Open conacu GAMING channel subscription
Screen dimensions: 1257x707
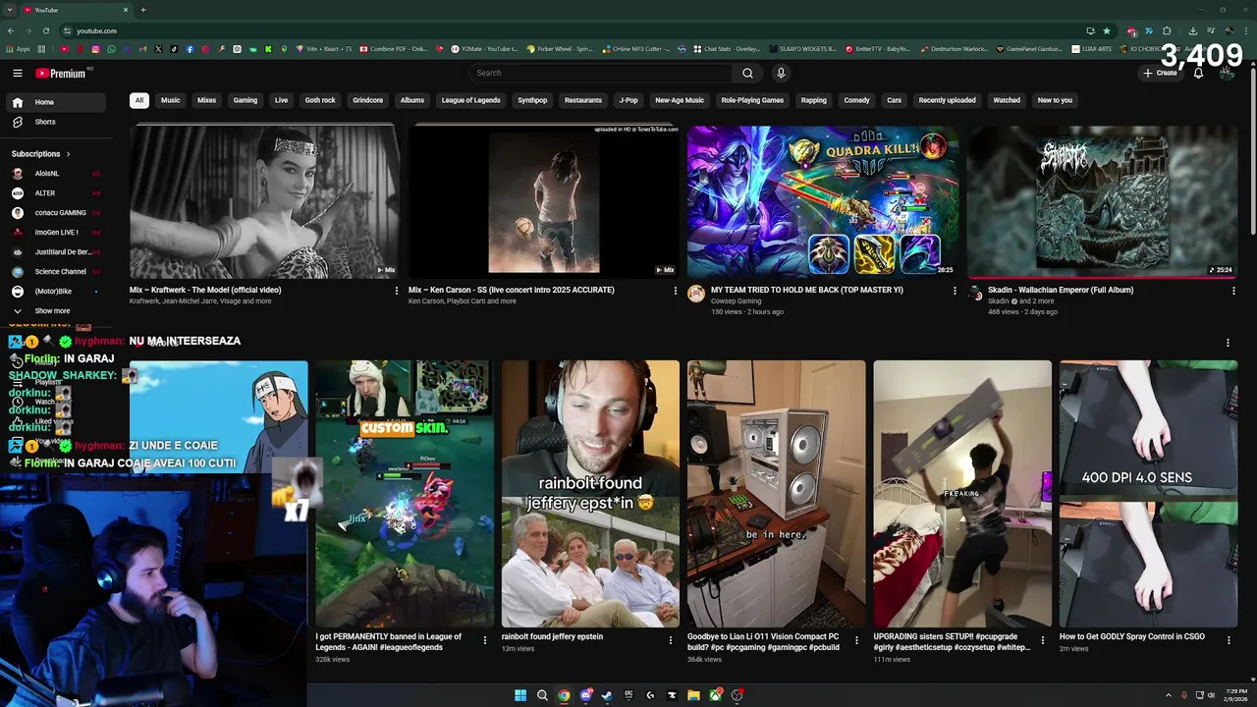(x=56, y=213)
